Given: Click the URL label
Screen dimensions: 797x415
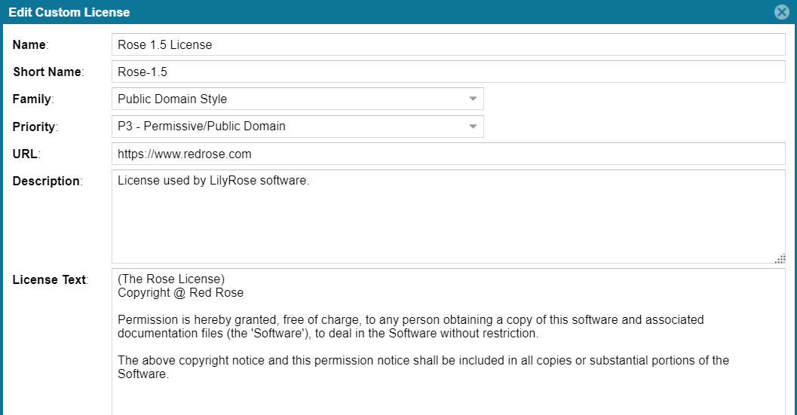Looking at the screenshot, I should click(25, 154).
